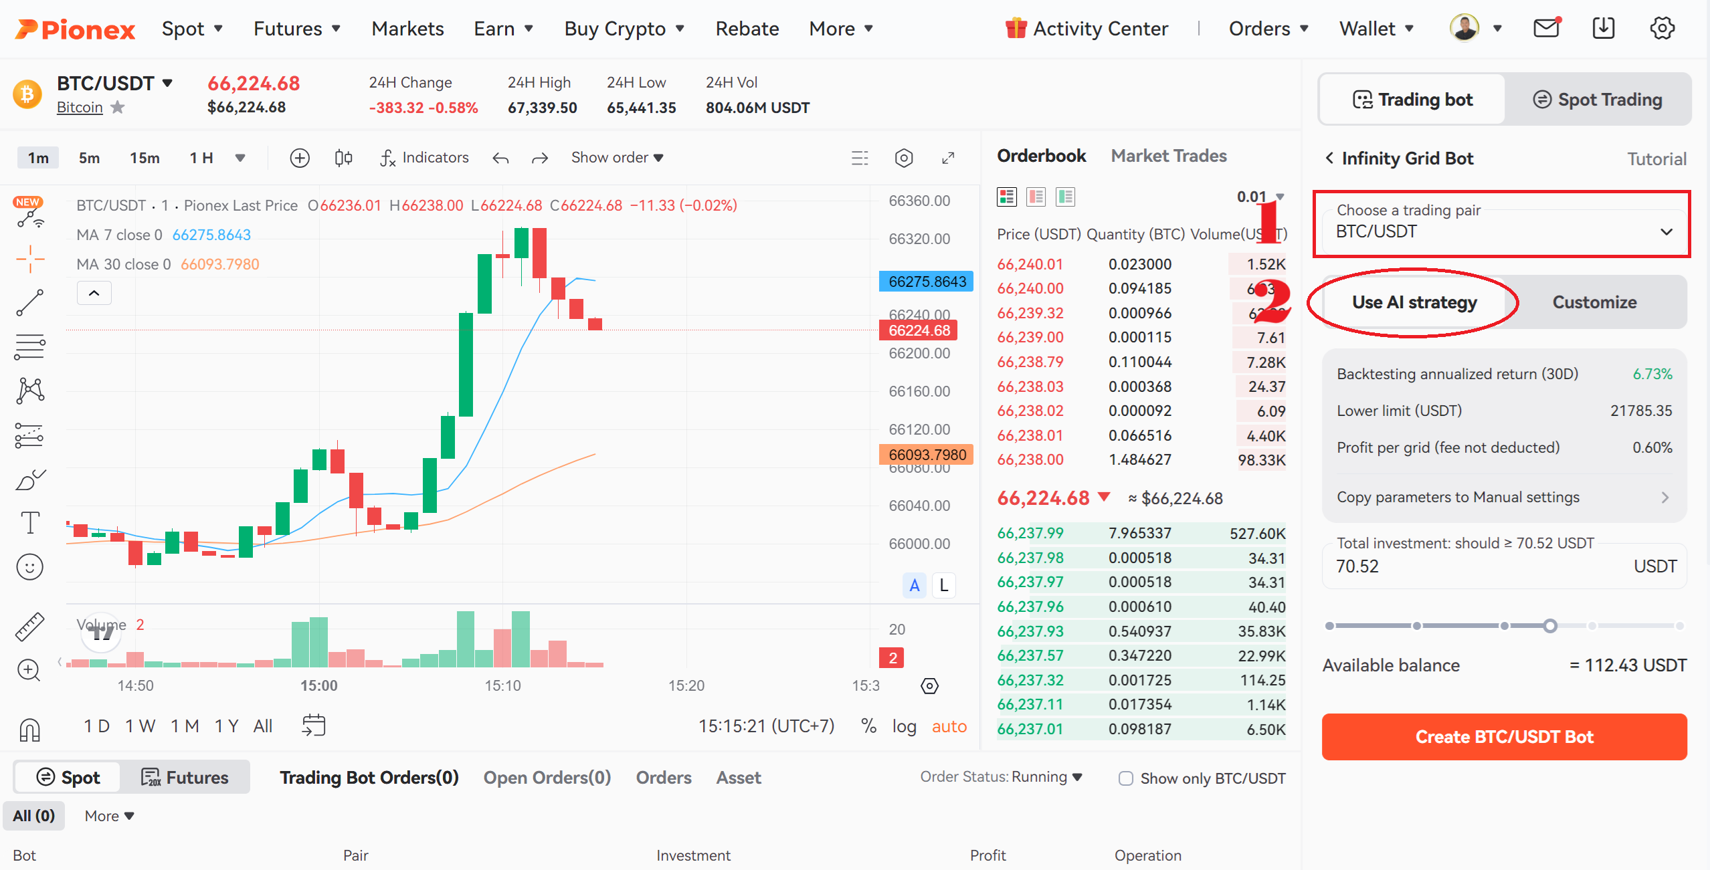The width and height of the screenshot is (1710, 870).
Task: Open the Activity Center
Action: coord(1087,29)
